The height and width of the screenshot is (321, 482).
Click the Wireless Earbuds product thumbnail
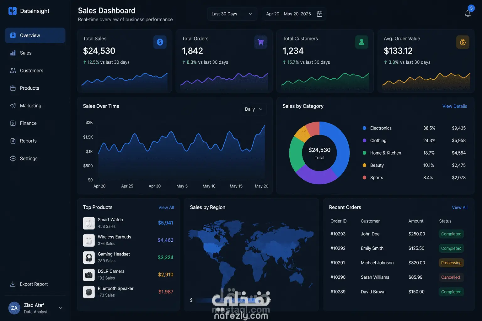coord(89,240)
